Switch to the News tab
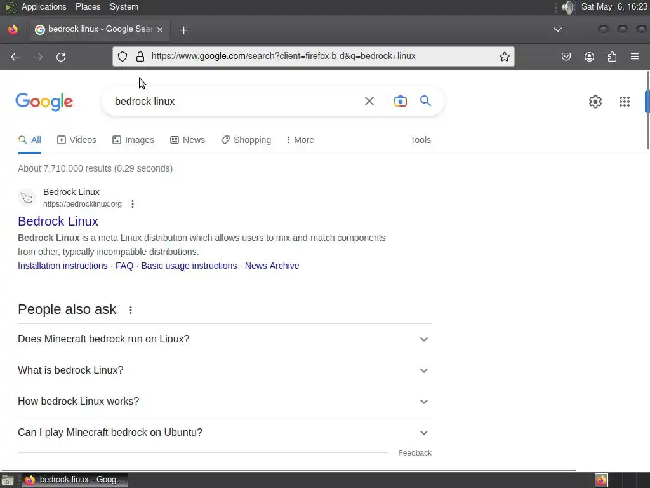Image resolution: width=650 pixels, height=488 pixels. click(187, 140)
